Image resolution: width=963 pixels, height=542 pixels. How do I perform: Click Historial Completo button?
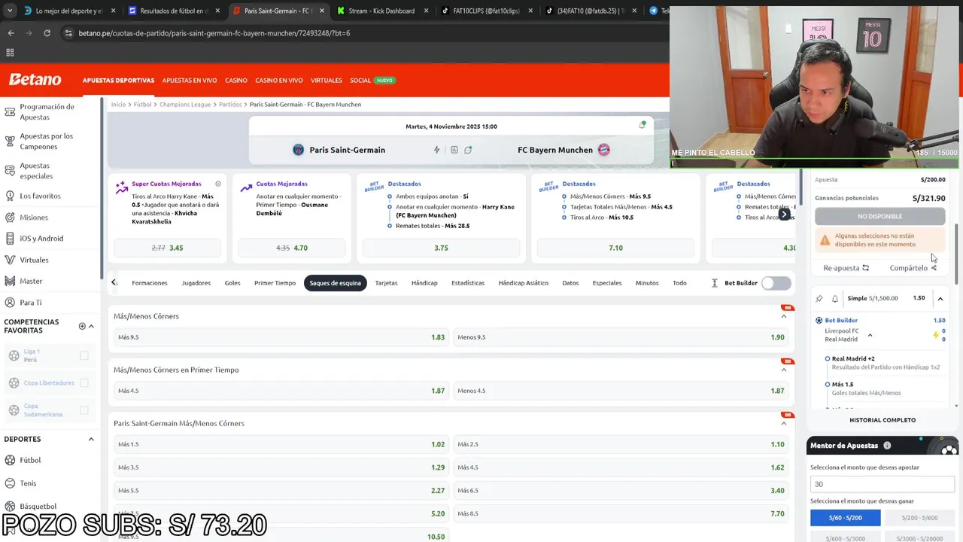882,420
